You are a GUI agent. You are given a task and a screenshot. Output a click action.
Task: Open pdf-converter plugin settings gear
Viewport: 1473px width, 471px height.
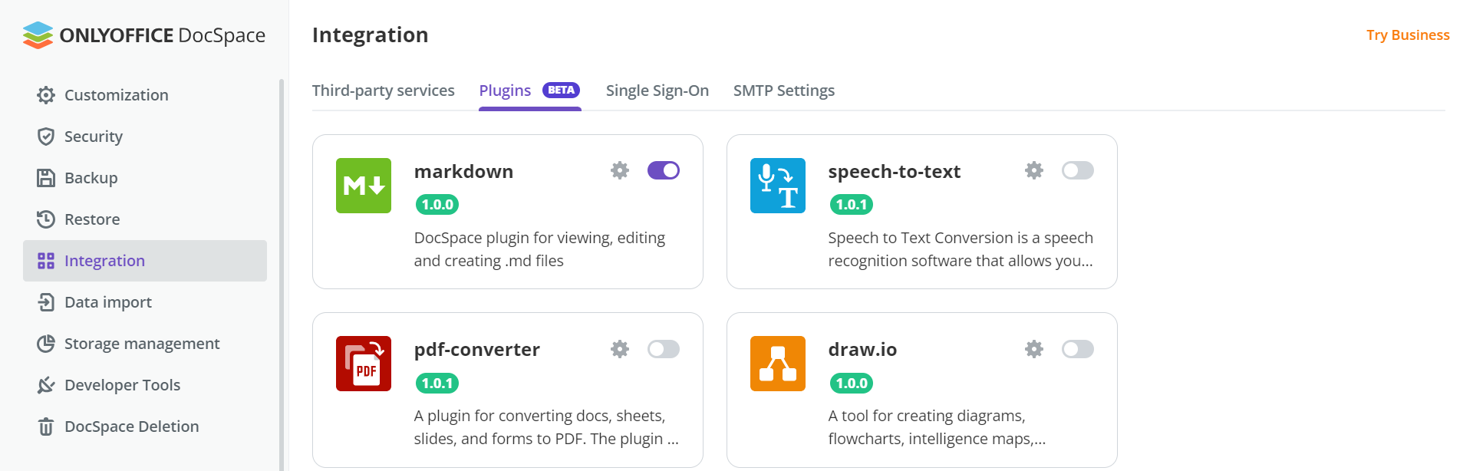pos(620,349)
